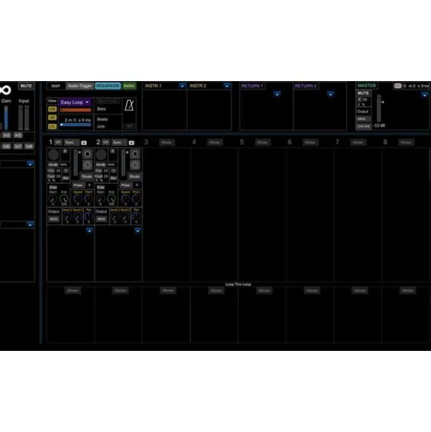Screen dimensions: 431x432
Task: Click track 2 Pitch knob
Action: point(136,199)
